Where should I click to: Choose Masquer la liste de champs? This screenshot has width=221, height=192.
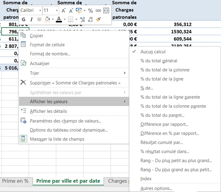click(74, 139)
